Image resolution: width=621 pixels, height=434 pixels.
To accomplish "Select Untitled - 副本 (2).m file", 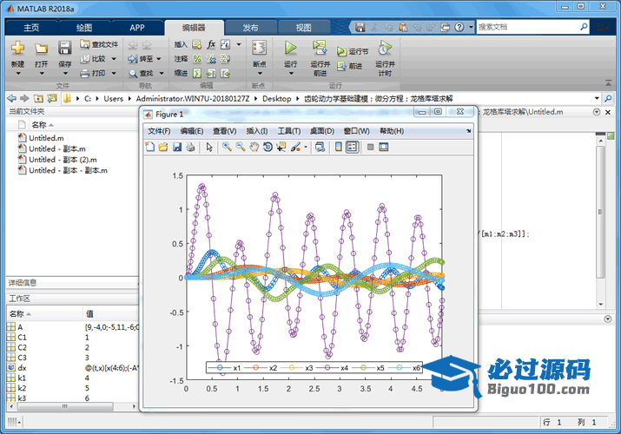I will tap(63, 160).
